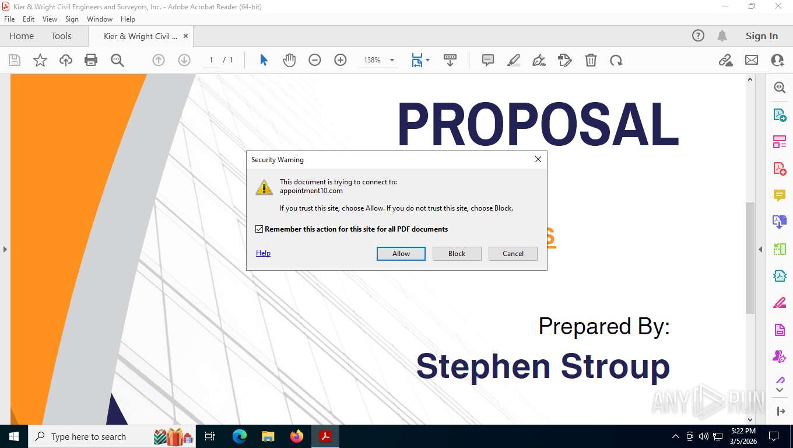Image resolution: width=793 pixels, height=448 pixels.
Task: Click the collapse tools pane icon at bottom
Action: coord(780,412)
